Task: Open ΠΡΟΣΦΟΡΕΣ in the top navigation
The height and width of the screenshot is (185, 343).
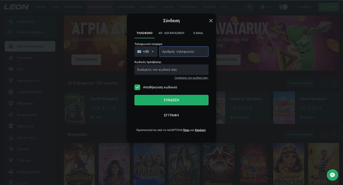Action: click(189, 7)
